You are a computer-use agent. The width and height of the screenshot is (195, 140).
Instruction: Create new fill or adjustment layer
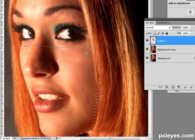179,87
